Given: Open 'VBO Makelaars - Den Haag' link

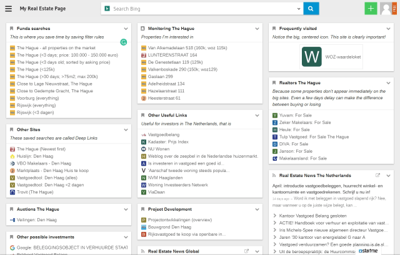Looking at the screenshot, I should (x=44, y=163).
